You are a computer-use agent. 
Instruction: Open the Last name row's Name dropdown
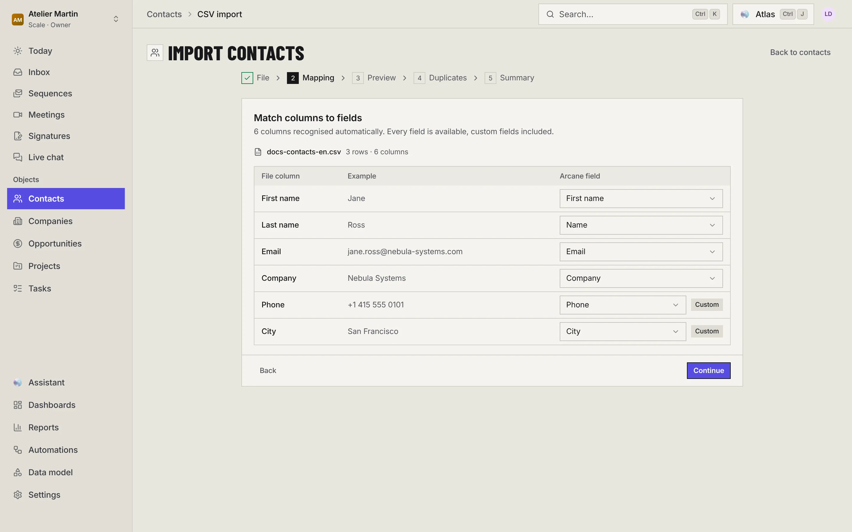tap(641, 225)
